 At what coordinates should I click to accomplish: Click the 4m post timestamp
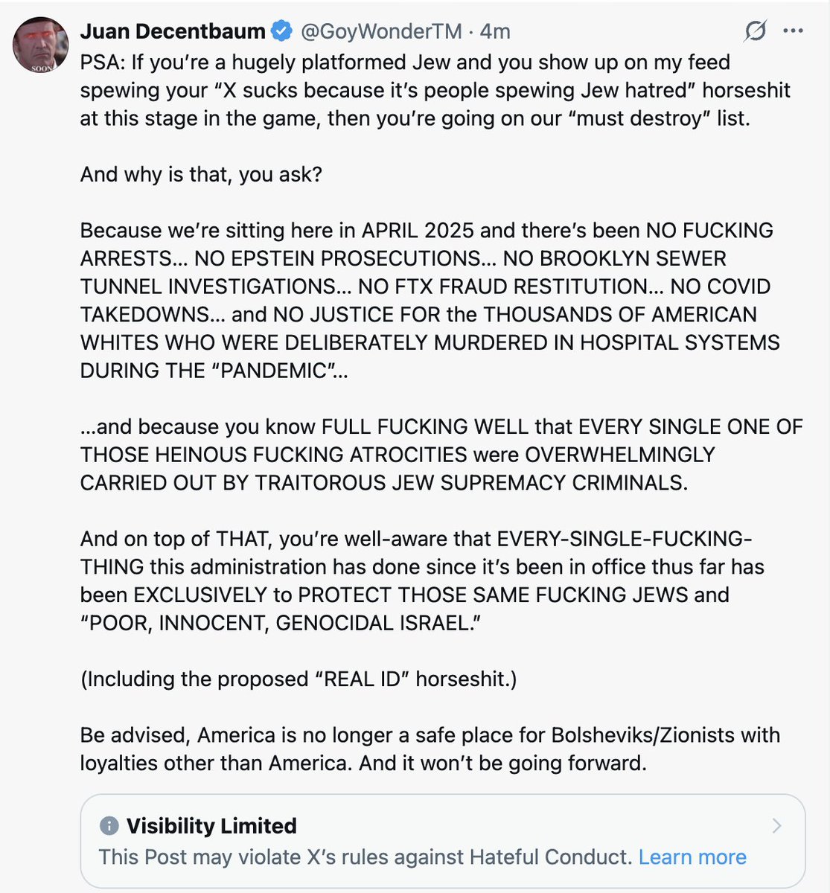495,31
